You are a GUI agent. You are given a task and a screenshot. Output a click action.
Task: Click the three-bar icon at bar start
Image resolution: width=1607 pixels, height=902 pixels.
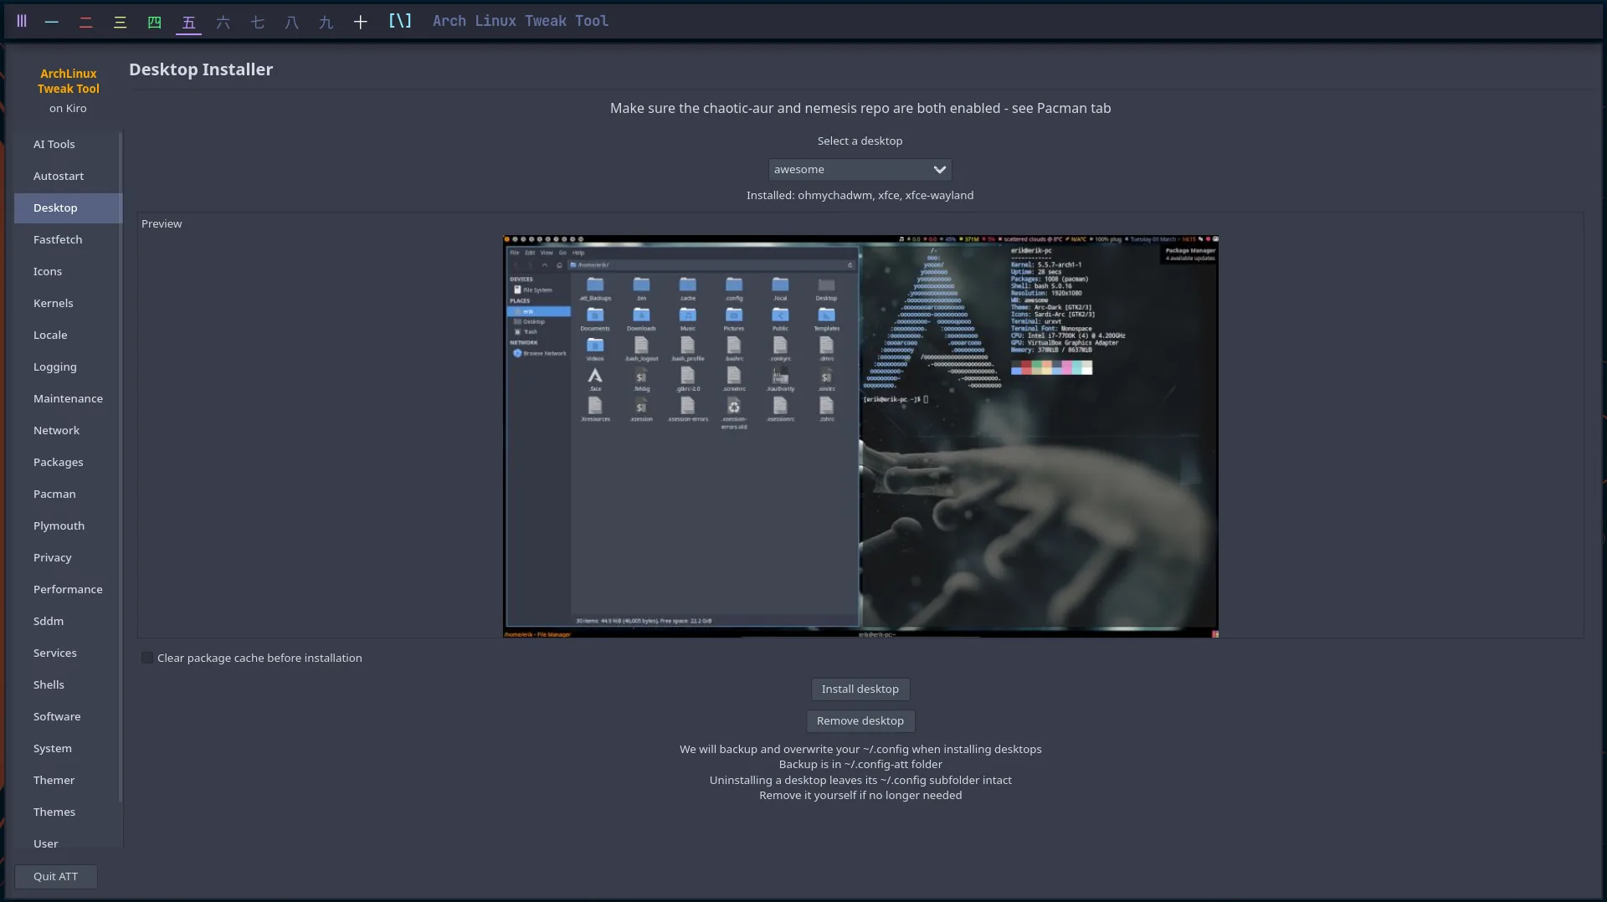click(x=22, y=21)
